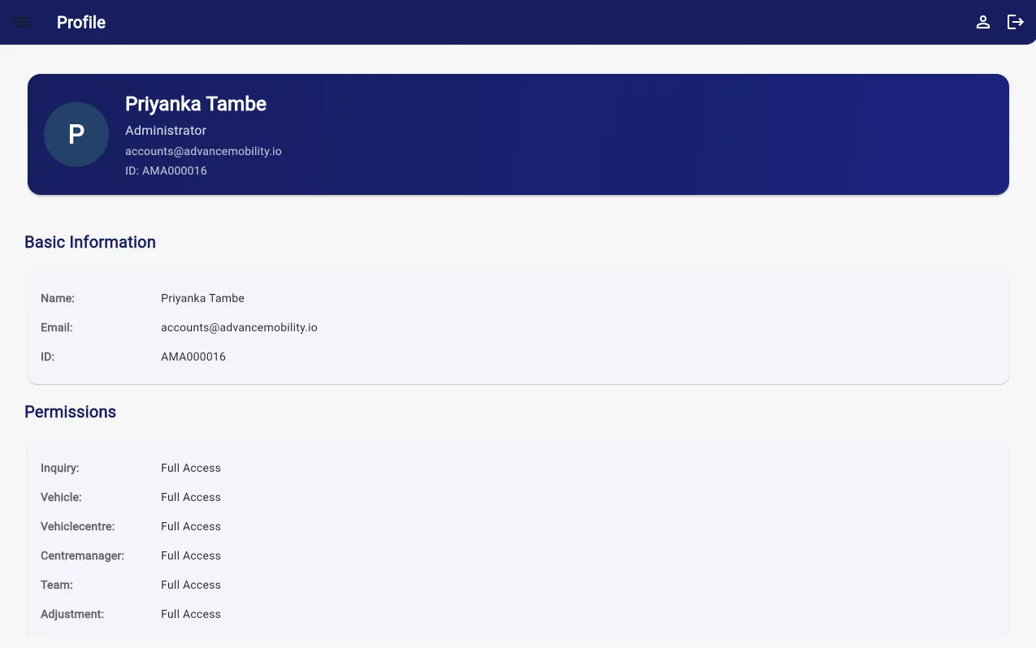Viewport: 1036px width, 648px height.
Task: Click the email value in Basic Information
Action: [x=239, y=327]
